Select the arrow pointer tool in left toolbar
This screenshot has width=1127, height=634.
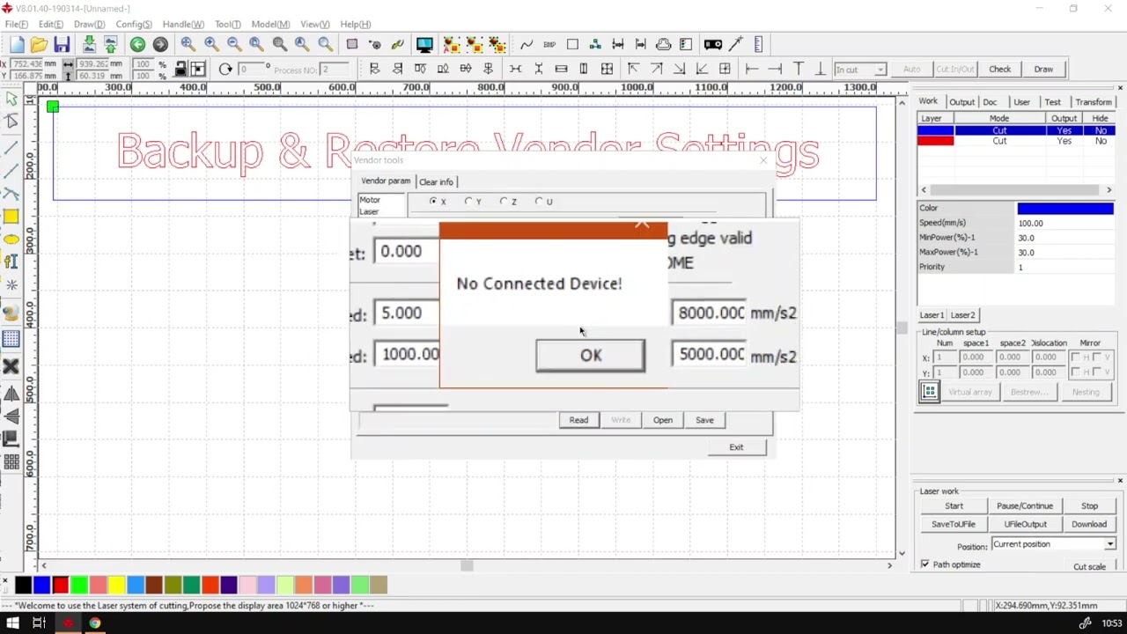(x=11, y=100)
